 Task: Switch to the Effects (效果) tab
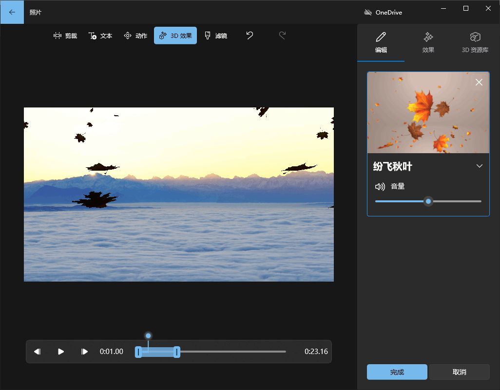[x=428, y=42]
